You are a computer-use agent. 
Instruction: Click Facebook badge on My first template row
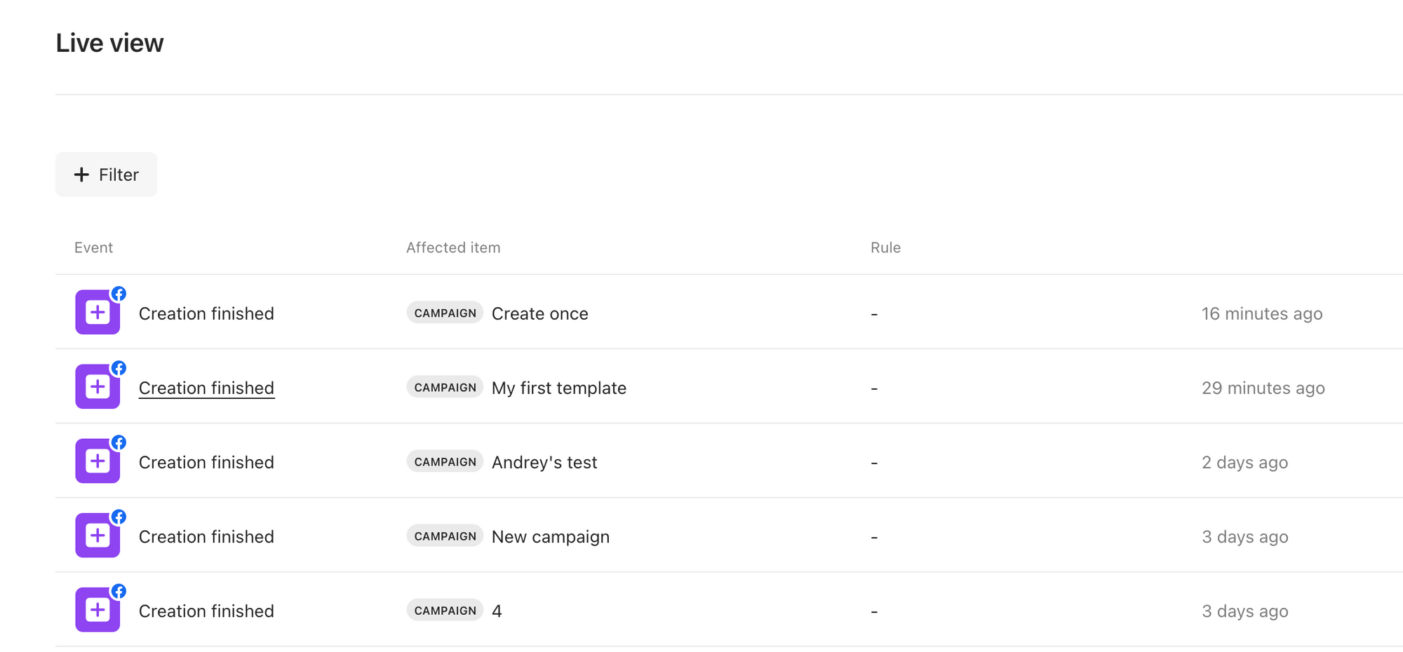pos(119,368)
